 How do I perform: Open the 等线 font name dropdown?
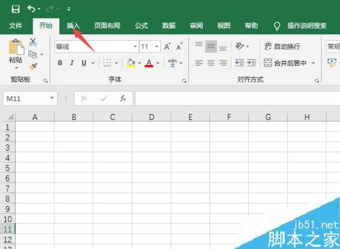tap(135, 47)
